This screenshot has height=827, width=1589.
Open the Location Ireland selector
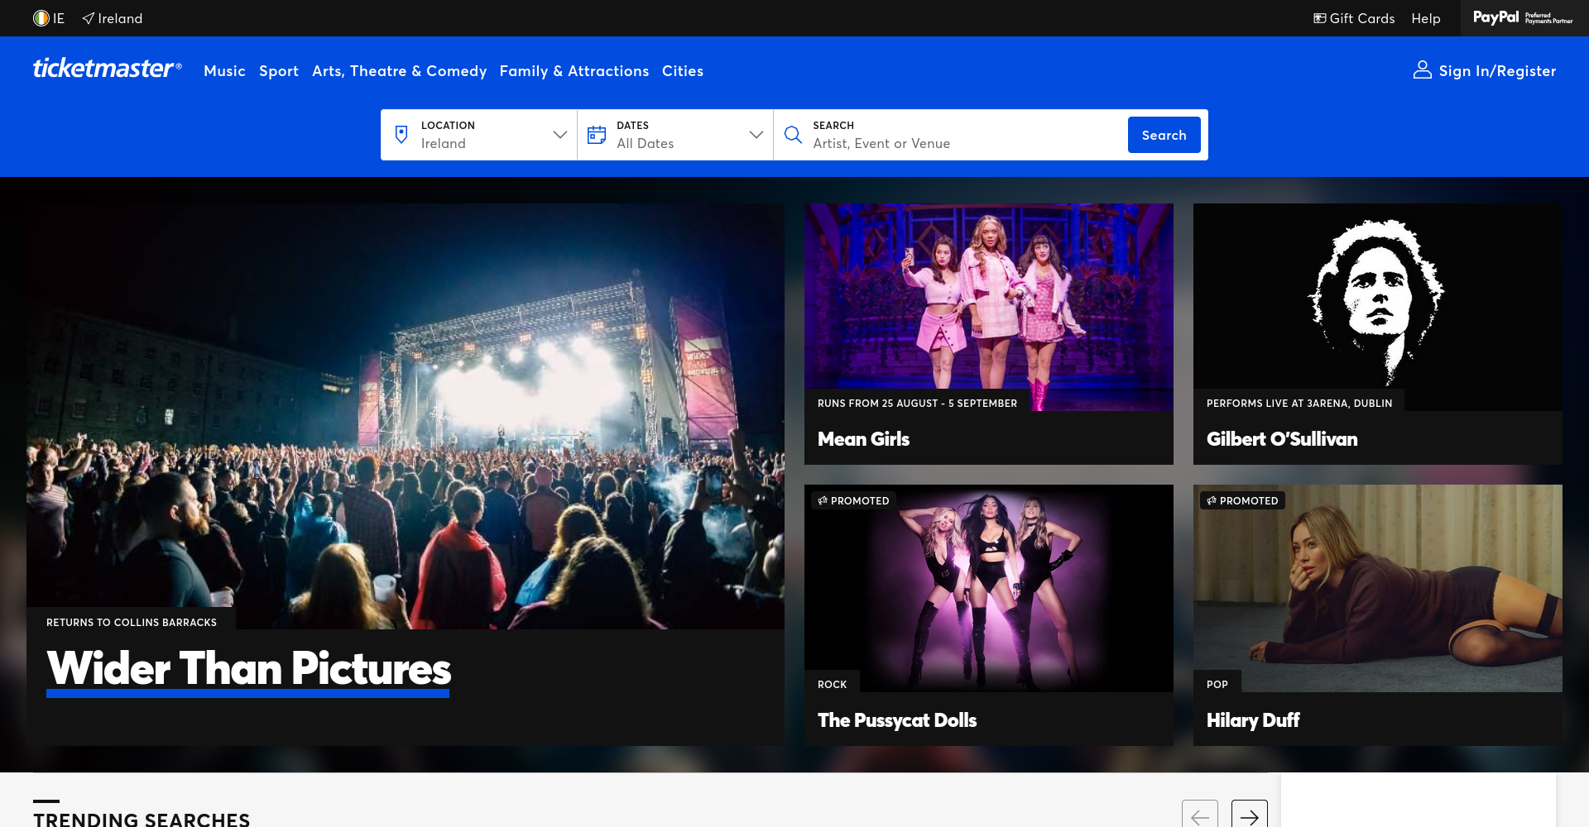point(479,135)
